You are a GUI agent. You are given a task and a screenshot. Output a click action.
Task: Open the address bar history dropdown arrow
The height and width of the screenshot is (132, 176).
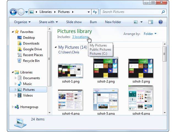[89, 12]
